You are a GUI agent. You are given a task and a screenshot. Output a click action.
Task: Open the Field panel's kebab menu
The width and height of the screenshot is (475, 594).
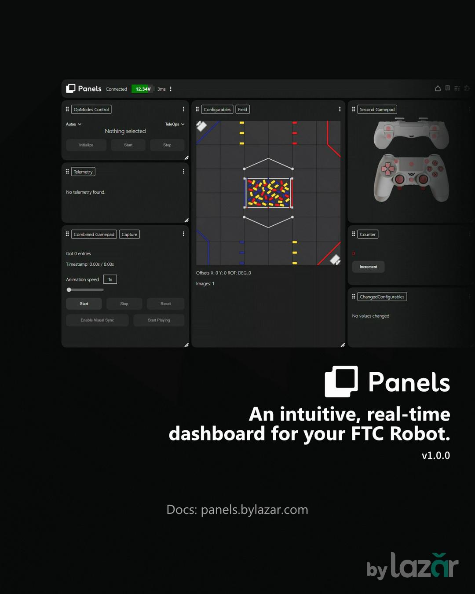pyautogui.click(x=340, y=109)
